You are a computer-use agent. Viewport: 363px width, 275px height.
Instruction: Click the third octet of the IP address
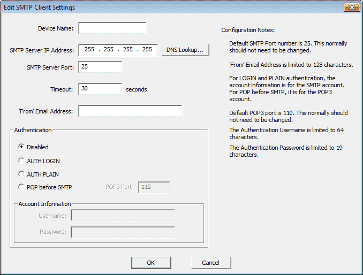coord(128,50)
